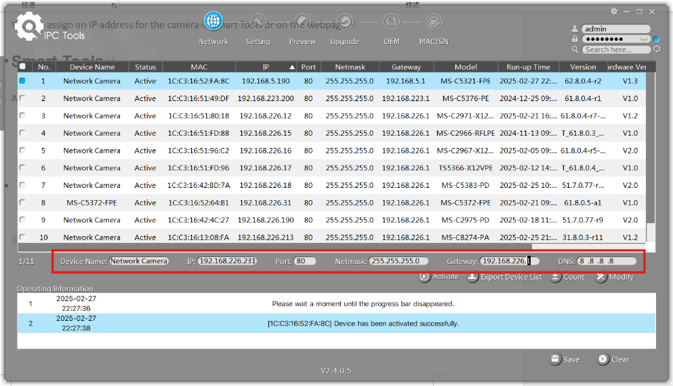Sort by the IP column header
Image resolution: width=673 pixels, height=386 pixels.
pos(266,66)
